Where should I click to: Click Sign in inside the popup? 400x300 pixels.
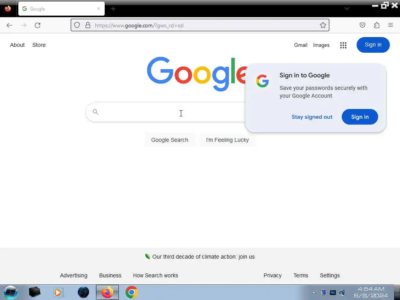[360, 117]
